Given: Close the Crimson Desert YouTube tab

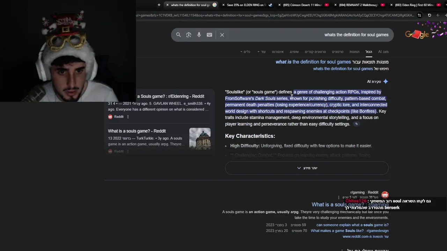Looking at the screenshot, I should 279,5.
